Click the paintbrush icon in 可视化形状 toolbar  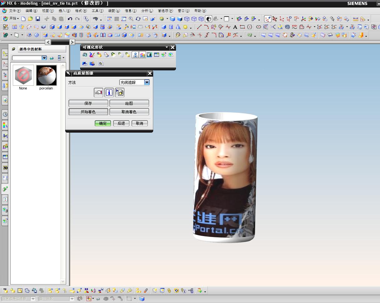92,55
